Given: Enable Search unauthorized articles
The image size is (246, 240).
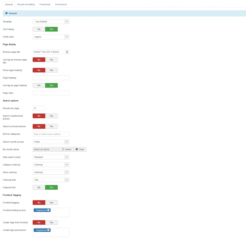Looking at the screenshot, I should (51, 116).
